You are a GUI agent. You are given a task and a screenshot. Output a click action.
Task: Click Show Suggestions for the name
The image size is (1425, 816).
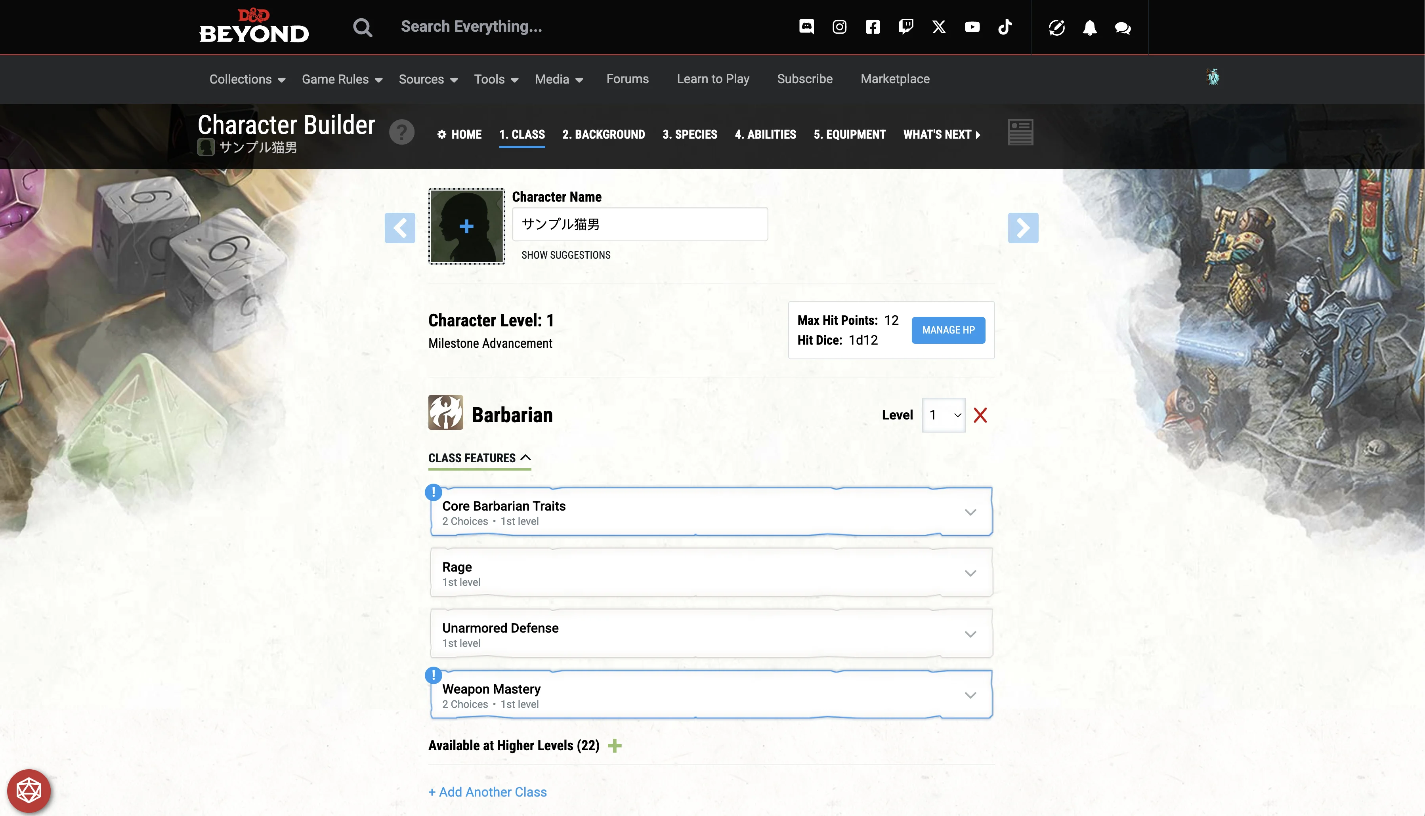[x=565, y=255]
